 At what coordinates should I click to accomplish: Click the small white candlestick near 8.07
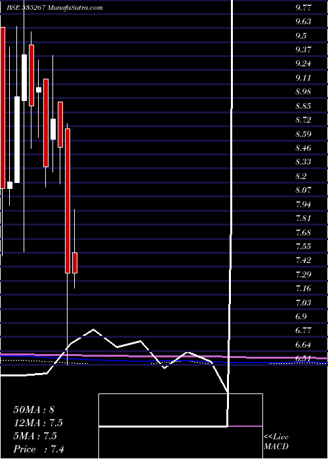(x=10, y=186)
